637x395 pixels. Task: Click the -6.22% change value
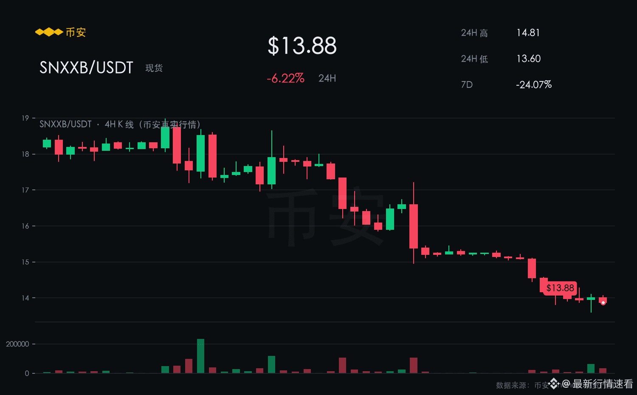click(285, 78)
